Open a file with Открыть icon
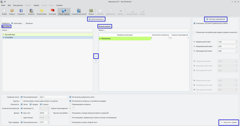 click(12, 12)
